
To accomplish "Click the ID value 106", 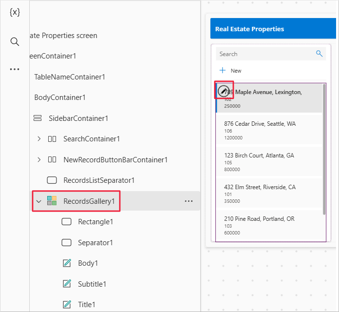I will pos(228,131).
